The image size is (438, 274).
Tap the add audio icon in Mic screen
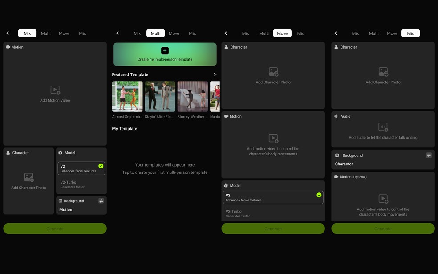pos(383,127)
